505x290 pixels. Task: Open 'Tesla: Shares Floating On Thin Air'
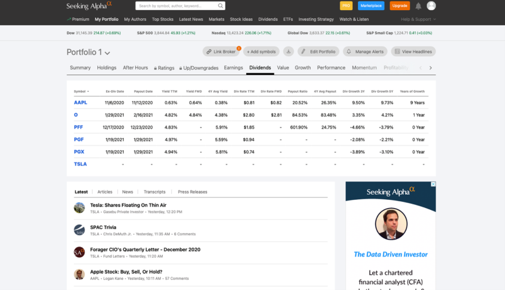pyautogui.click(x=128, y=205)
